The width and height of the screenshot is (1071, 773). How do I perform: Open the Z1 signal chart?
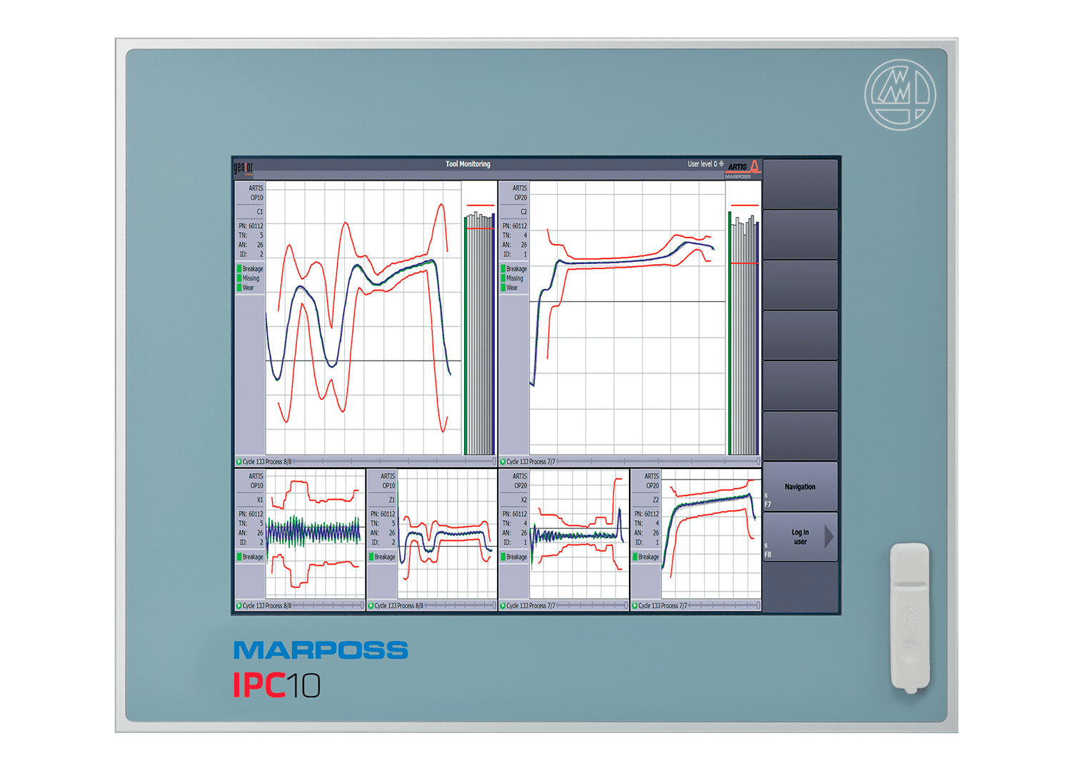[447, 534]
